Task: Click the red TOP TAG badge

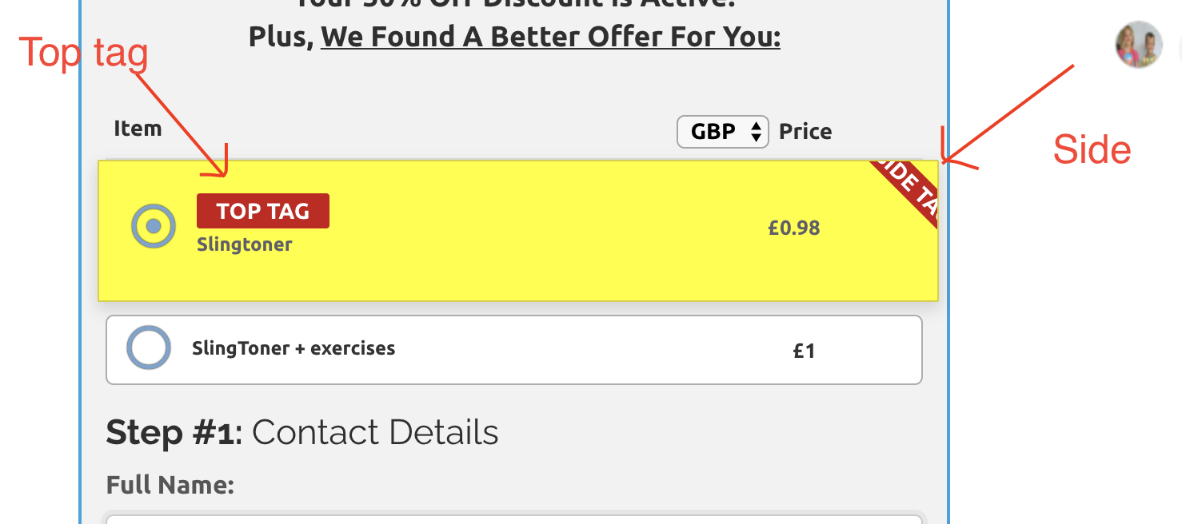Action: click(262, 211)
